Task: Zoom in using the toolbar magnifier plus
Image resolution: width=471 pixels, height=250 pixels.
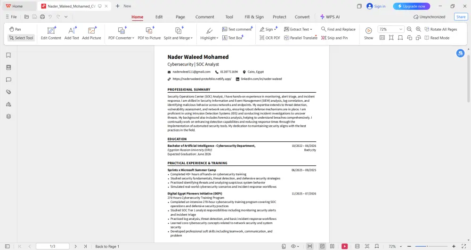Action: (x=418, y=29)
